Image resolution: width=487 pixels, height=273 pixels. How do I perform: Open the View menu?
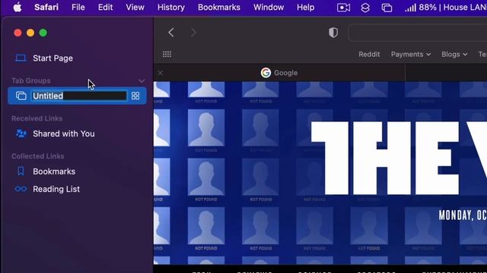(135, 7)
